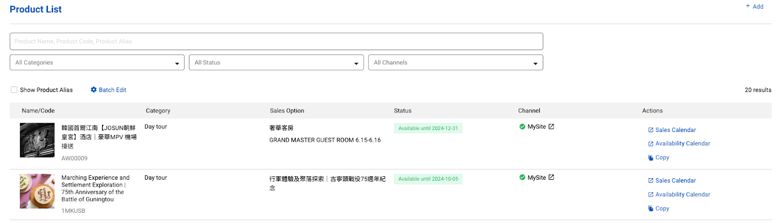Open Availability Calendar for AW00009
The height and width of the screenshot is (223, 781).
pyautogui.click(x=682, y=144)
